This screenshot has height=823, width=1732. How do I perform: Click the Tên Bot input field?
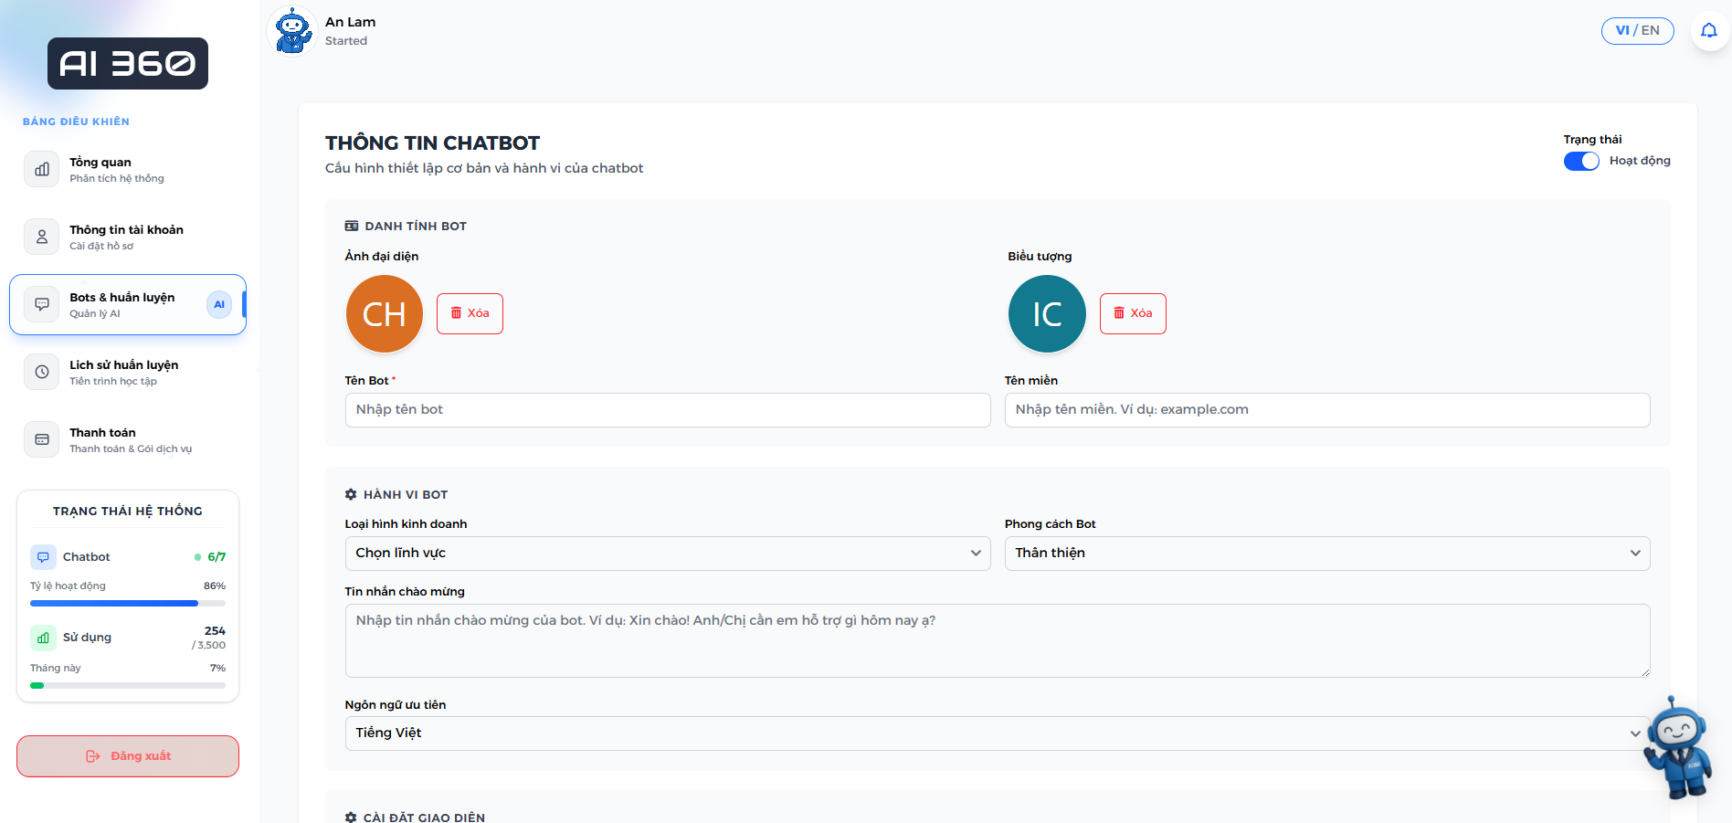(667, 410)
